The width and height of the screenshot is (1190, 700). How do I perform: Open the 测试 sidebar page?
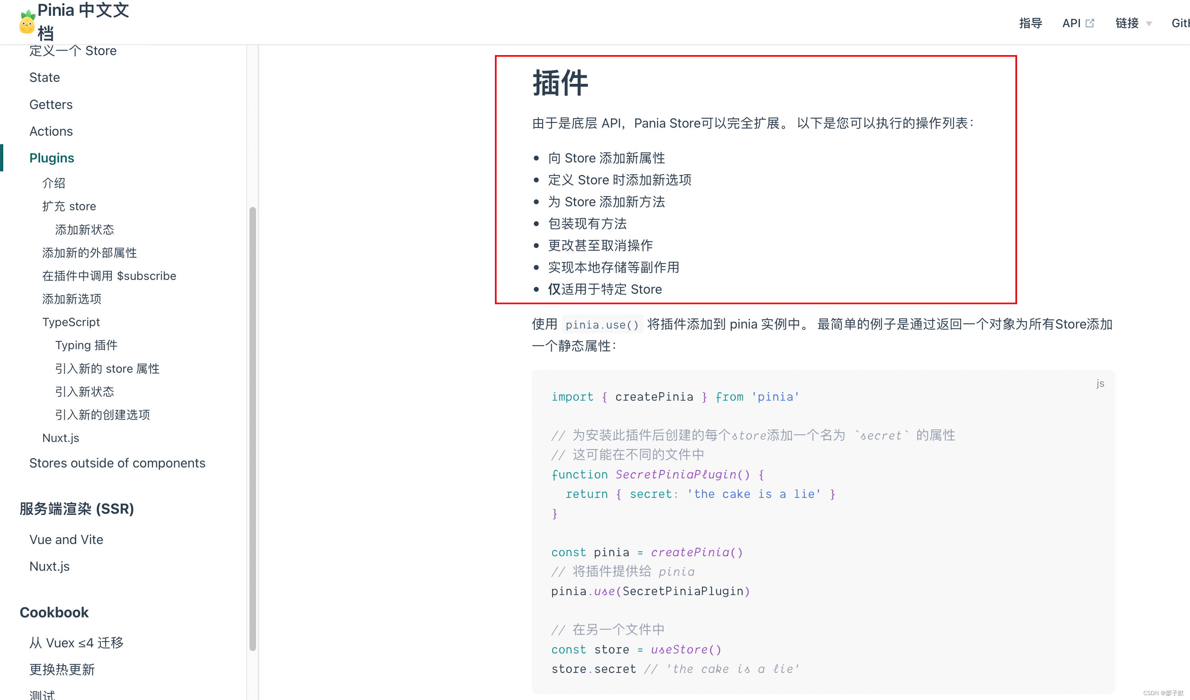tap(42, 694)
